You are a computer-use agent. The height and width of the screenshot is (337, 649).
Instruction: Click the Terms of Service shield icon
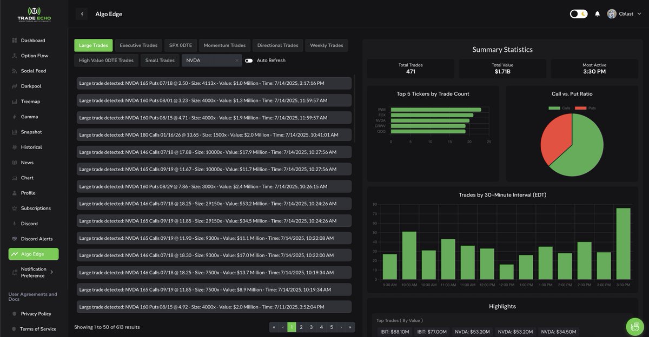(x=15, y=329)
